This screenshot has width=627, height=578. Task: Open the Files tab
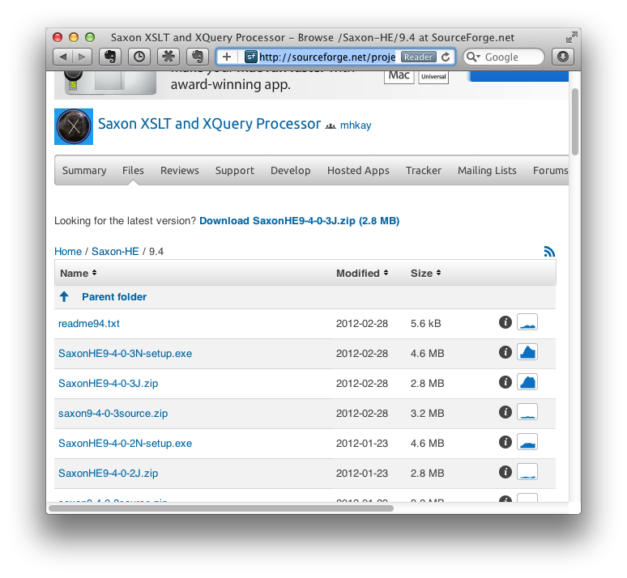tap(133, 170)
